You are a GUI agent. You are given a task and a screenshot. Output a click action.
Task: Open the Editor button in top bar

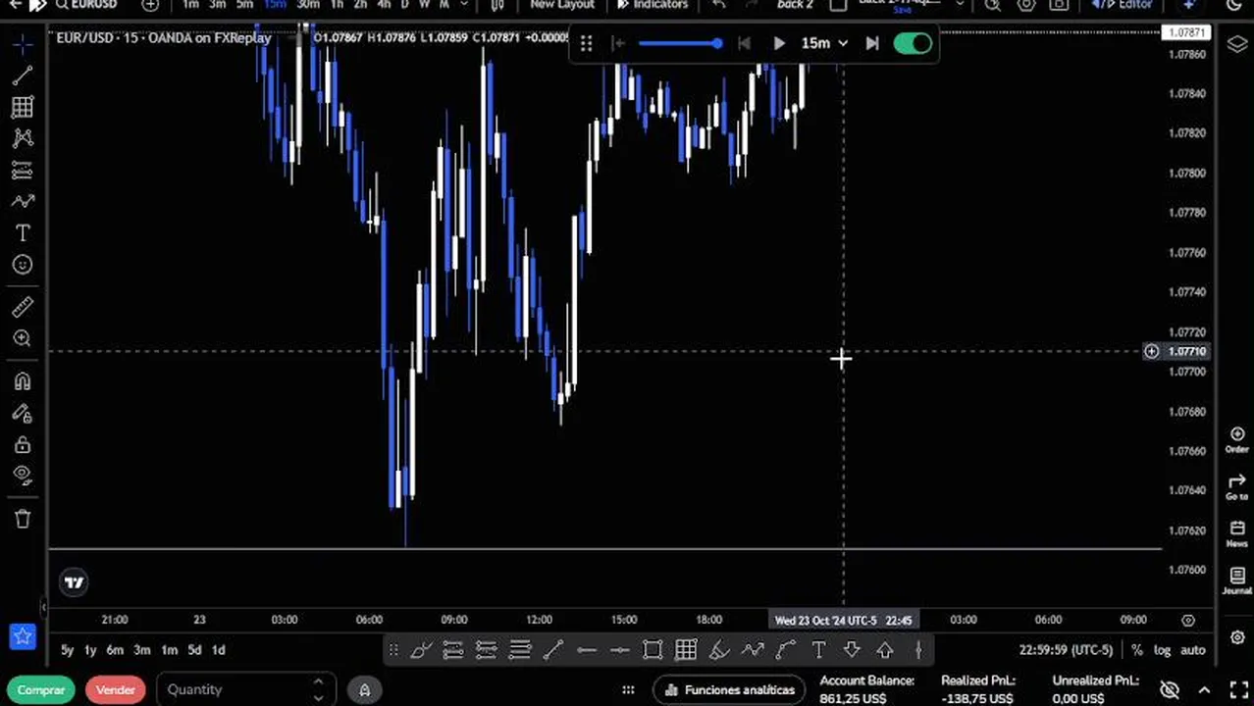pyautogui.click(x=1123, y=5)
